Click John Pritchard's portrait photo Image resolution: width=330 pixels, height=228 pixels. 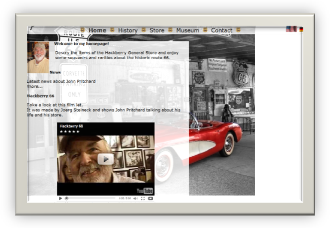[38, 58]
